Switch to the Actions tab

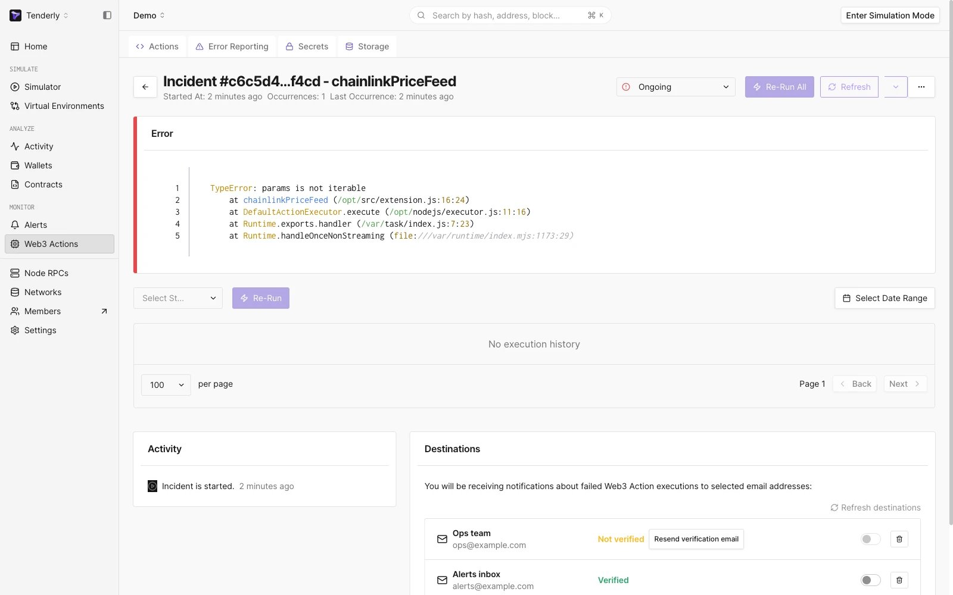[x=157, y=46]
